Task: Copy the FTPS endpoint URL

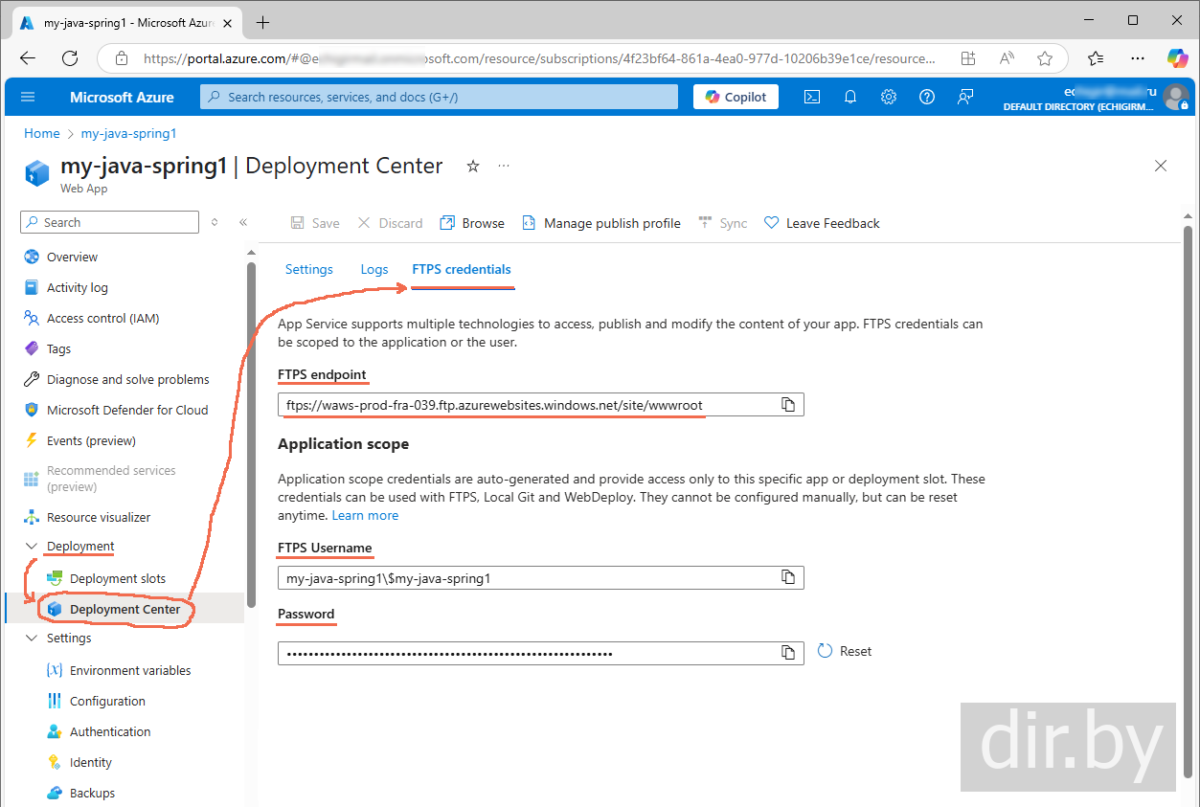Action: [787, 405]
